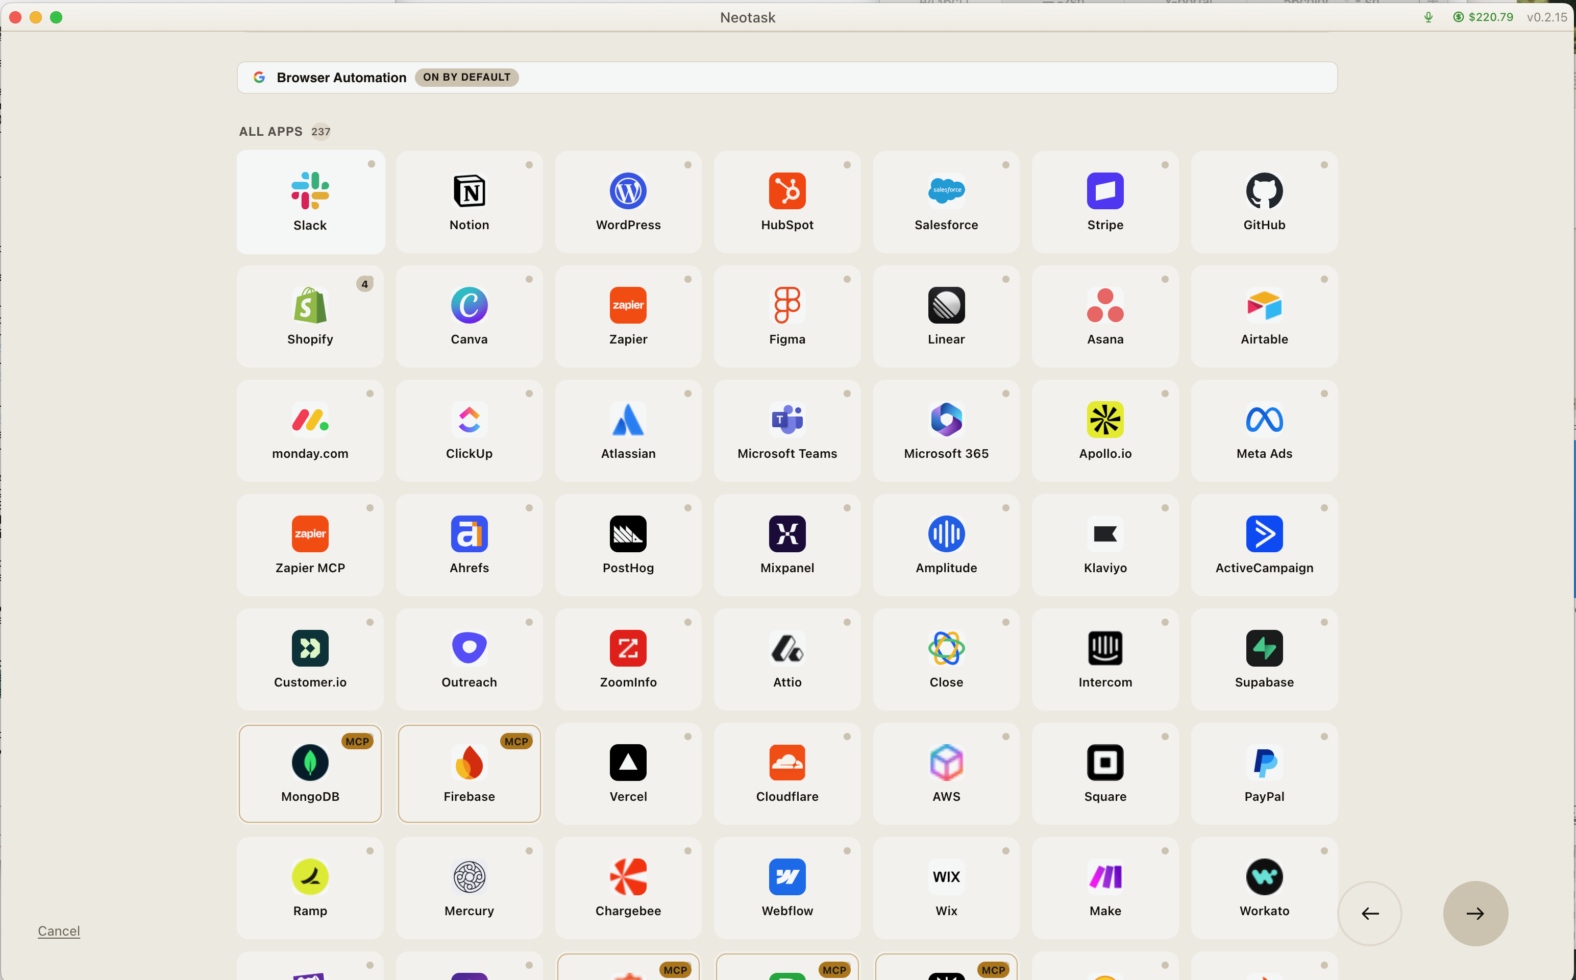Toggle the selection dot on Ramp card

tap(370, 851)
